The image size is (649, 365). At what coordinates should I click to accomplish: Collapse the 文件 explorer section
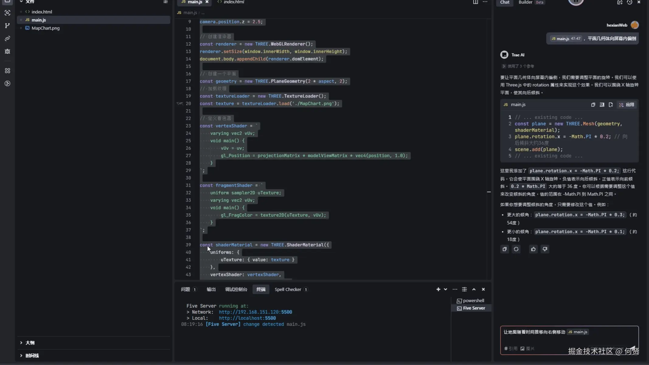[30, 2]
